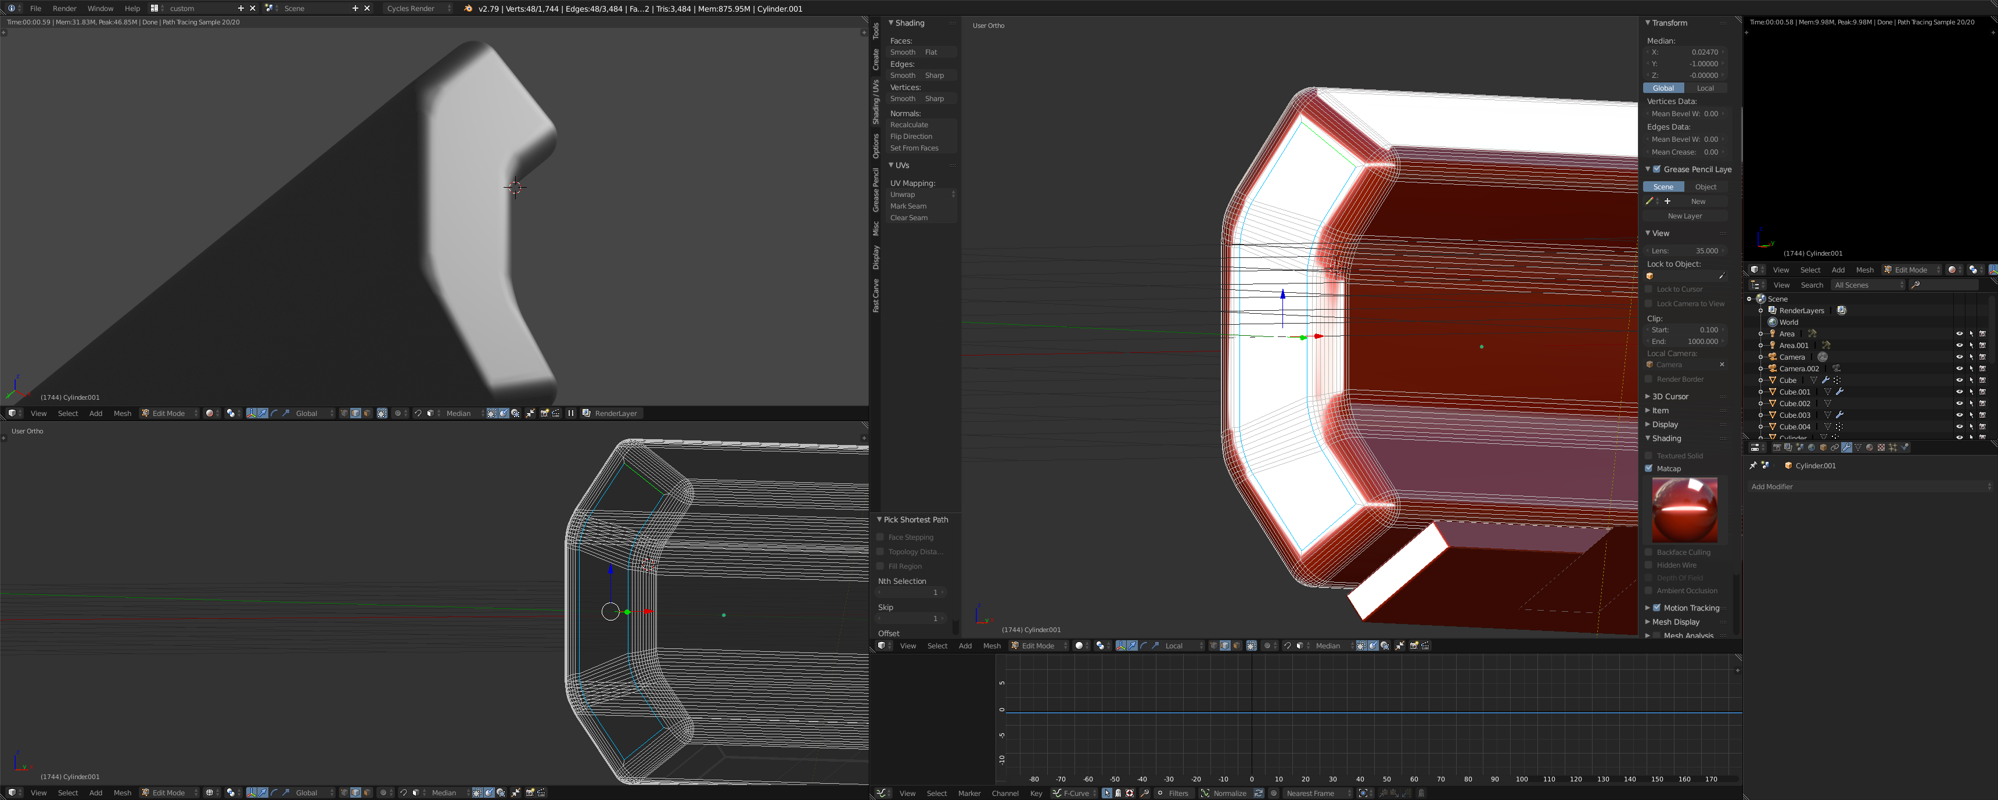The height and width of the screenshot is (800, 1998).
Task: Open Constraints properties tab chain icon
Action: pyautogui.click(x=1835, y=448)
